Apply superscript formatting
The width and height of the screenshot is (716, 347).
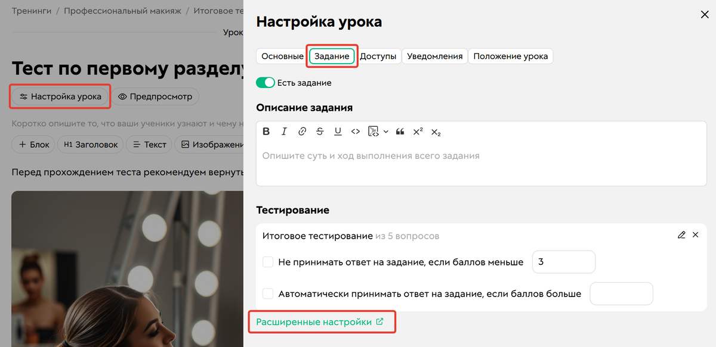[x=418, y=132]
